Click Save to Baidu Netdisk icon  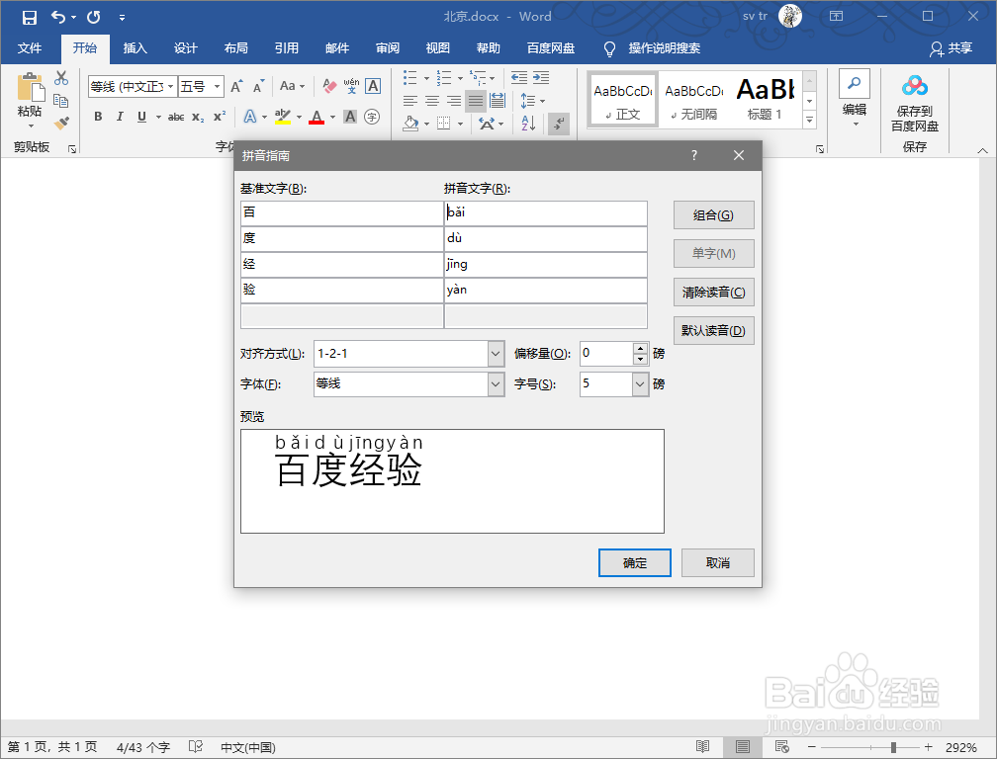914,86
